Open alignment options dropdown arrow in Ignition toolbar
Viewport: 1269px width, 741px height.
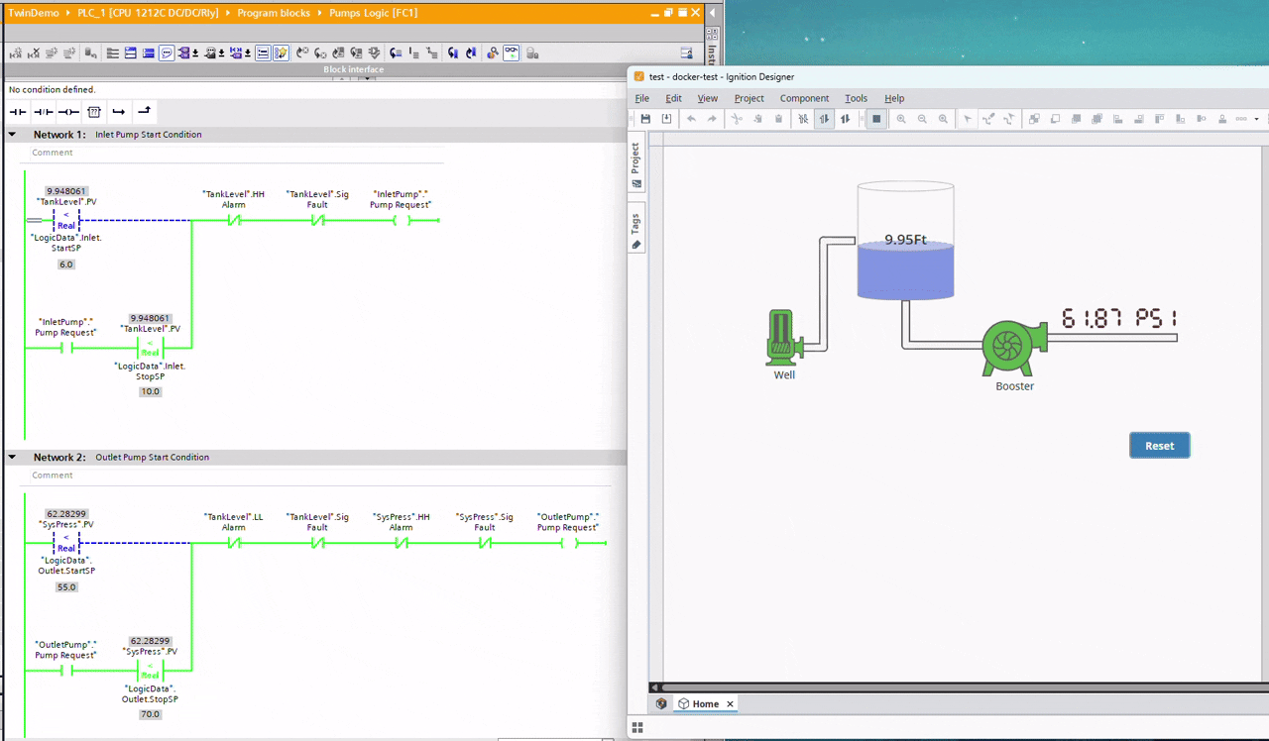[x=1256, y=119]
